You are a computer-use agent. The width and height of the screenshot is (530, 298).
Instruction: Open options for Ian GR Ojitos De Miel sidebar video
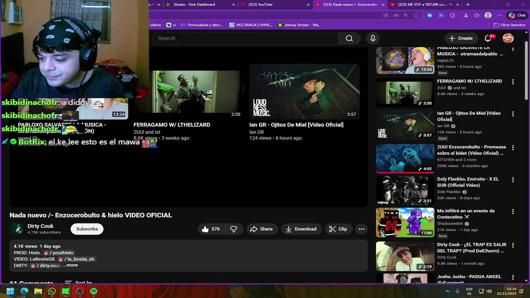pyautogui.click(x=513, y=114)
